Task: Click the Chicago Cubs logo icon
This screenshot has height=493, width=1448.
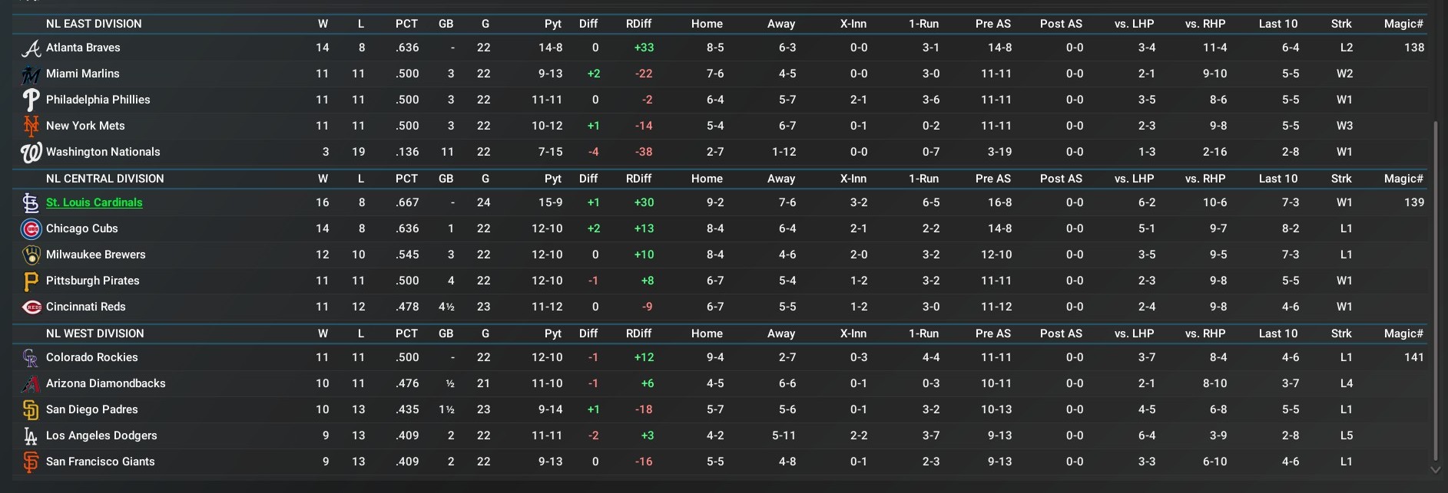Action: point(31,229)
